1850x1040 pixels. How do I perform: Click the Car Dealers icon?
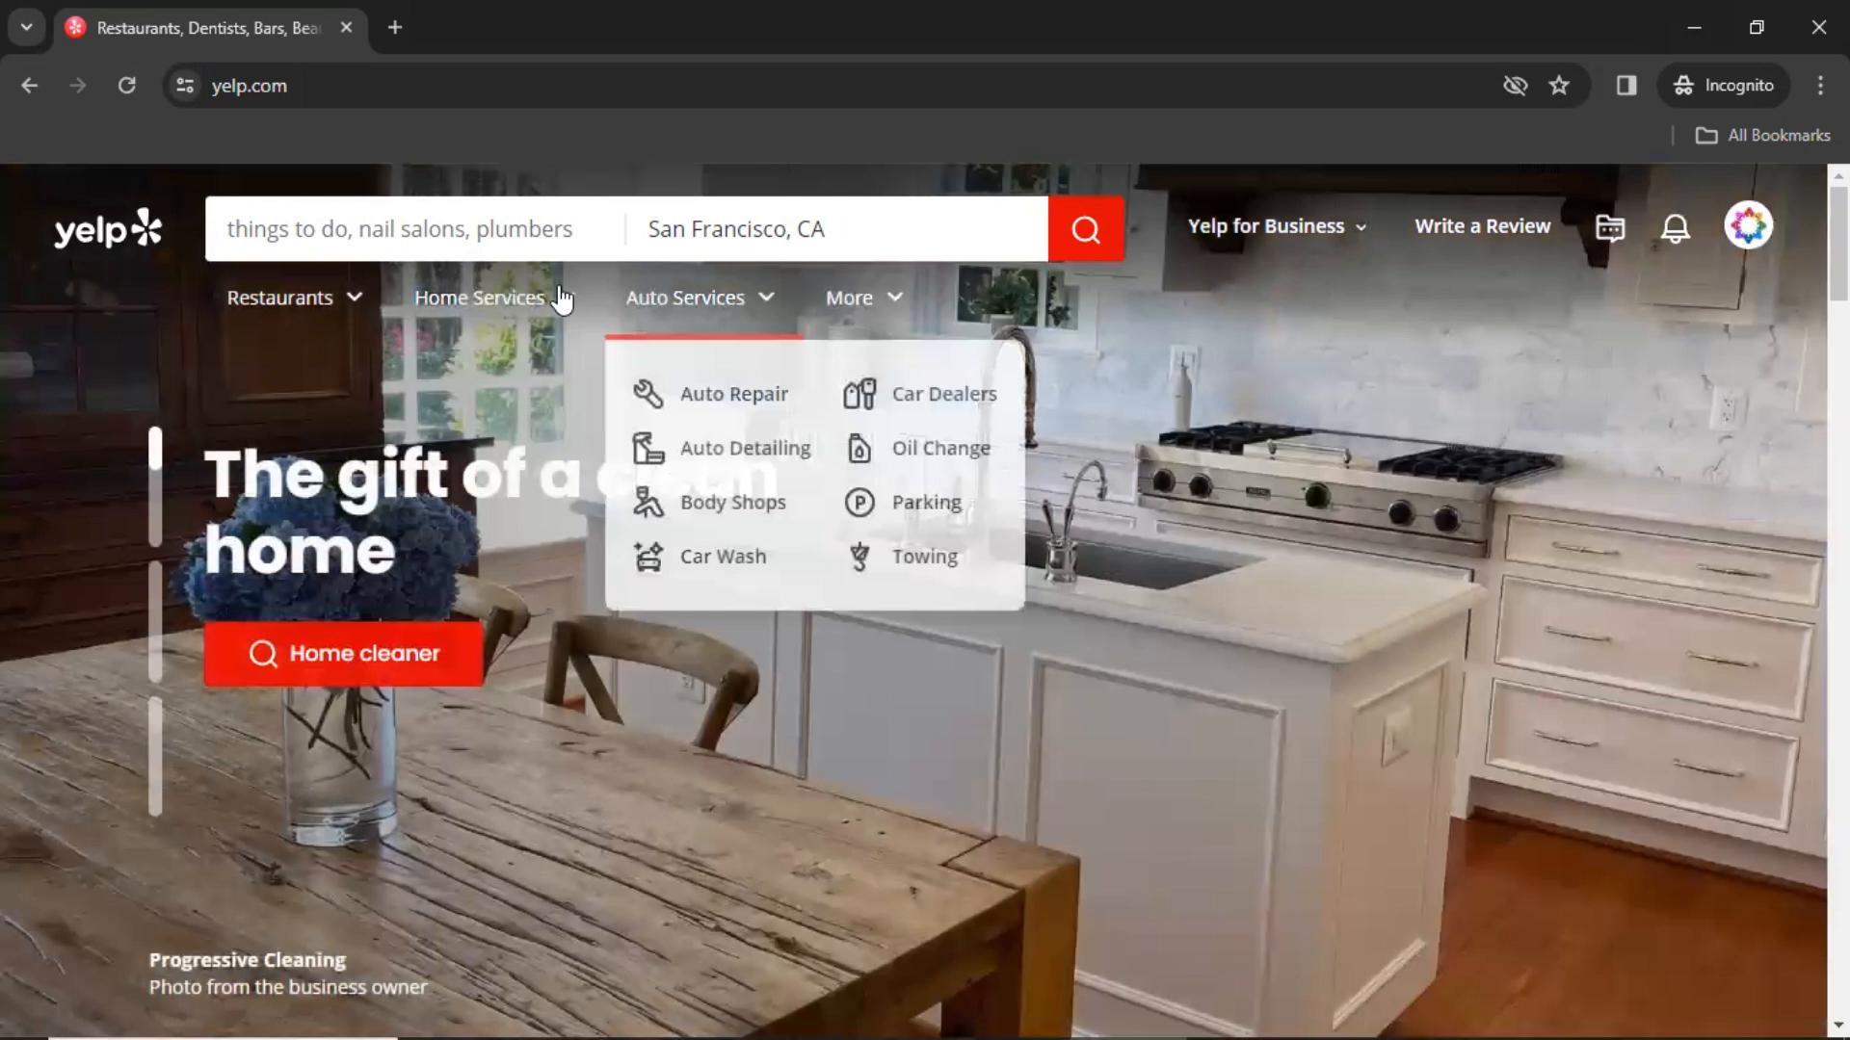click(x=860, y=392)
